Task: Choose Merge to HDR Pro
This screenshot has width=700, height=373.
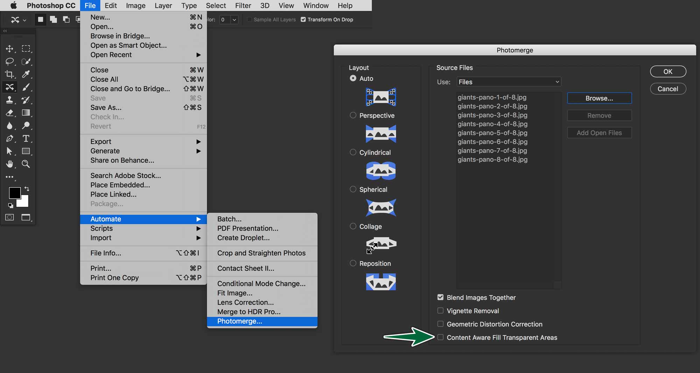Action: (262, 312)
